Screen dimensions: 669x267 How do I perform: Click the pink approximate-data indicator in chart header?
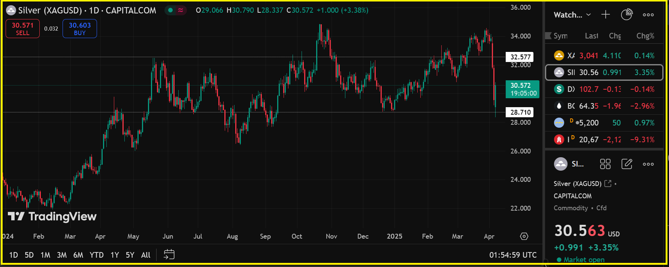tap(181, 10)
